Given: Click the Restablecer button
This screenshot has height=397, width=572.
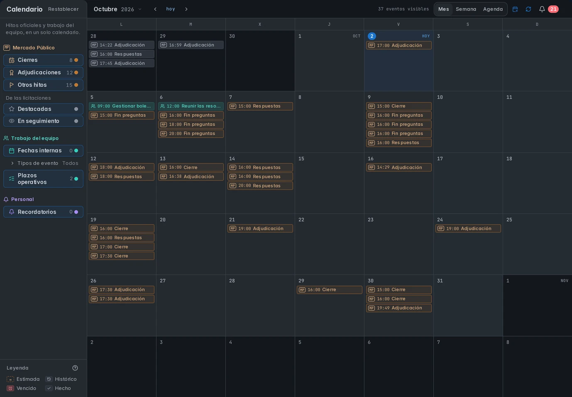Looking at the screenshot, I should 64,9.
